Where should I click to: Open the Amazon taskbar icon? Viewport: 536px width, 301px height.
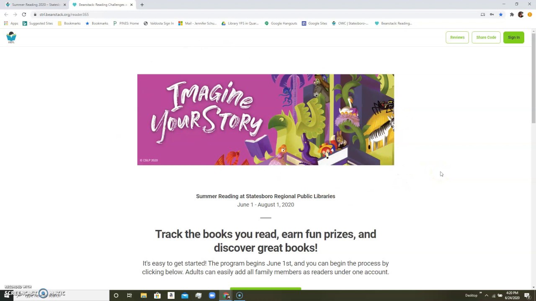171,296
